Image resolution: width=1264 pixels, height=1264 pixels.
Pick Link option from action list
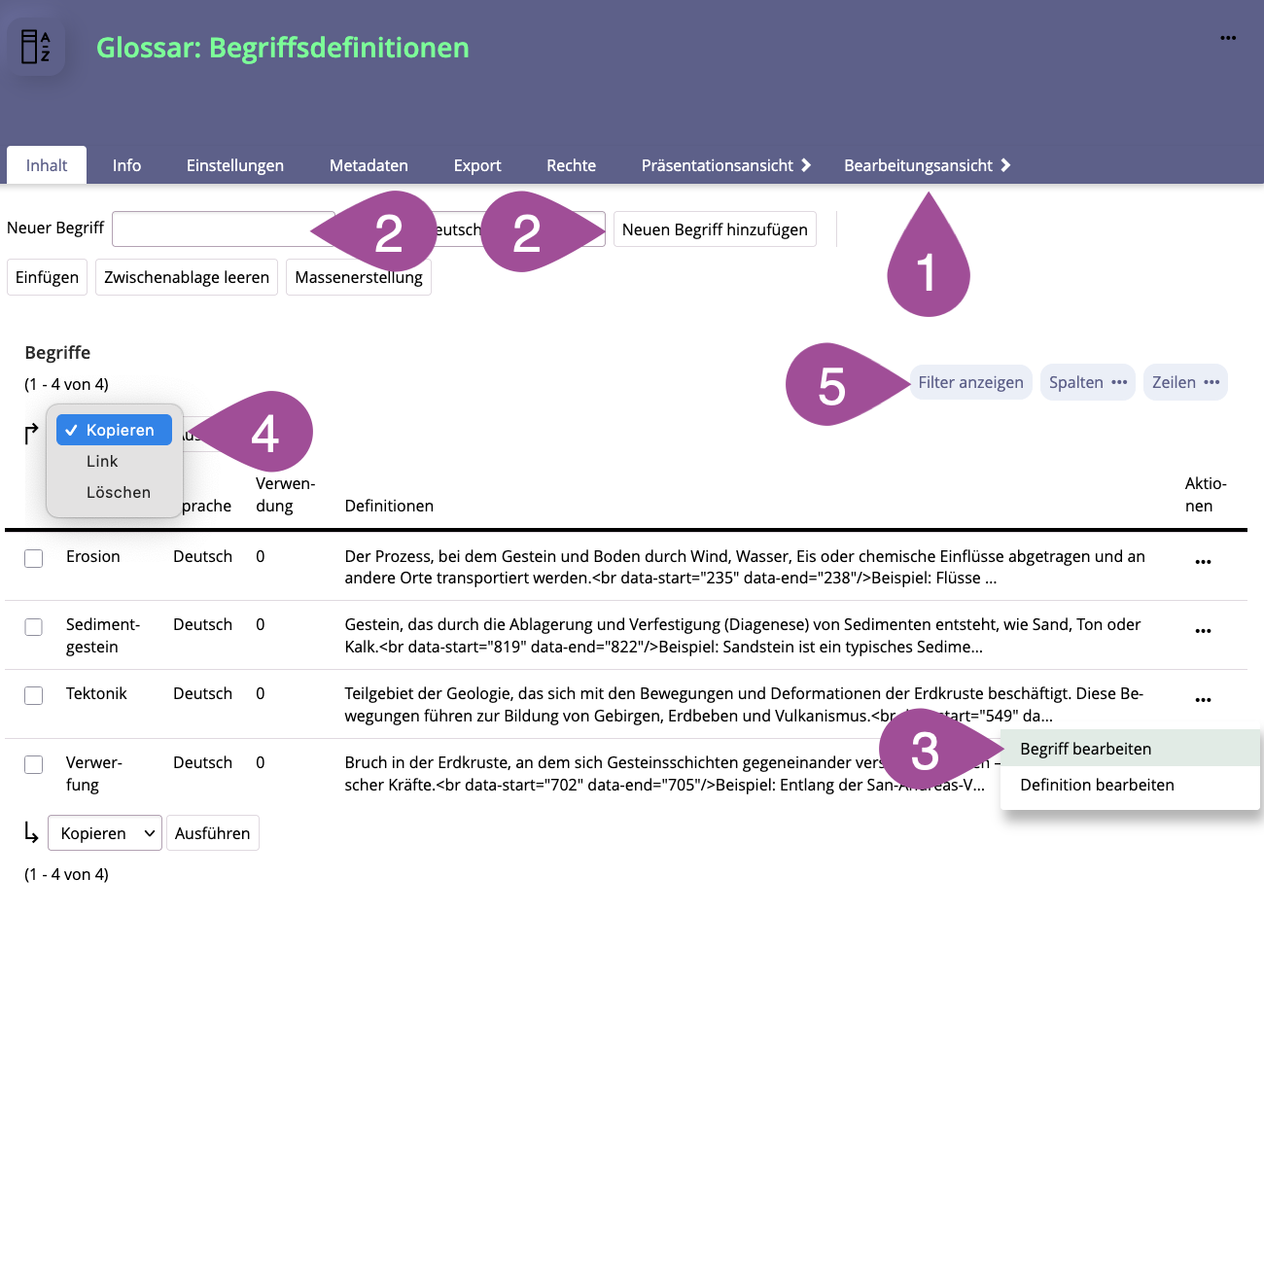point(102,461)
